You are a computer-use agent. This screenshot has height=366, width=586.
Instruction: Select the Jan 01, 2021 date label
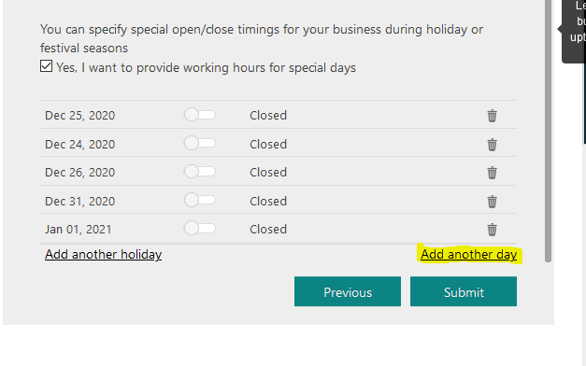click(79, 230)
